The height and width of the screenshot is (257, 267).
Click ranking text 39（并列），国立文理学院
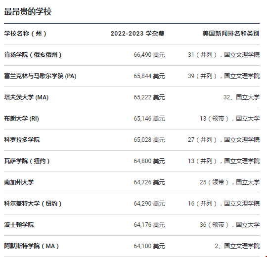coord(224,76)
